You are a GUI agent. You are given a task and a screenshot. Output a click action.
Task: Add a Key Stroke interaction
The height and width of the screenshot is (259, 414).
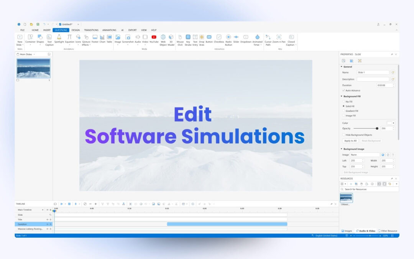click(188, 40)
